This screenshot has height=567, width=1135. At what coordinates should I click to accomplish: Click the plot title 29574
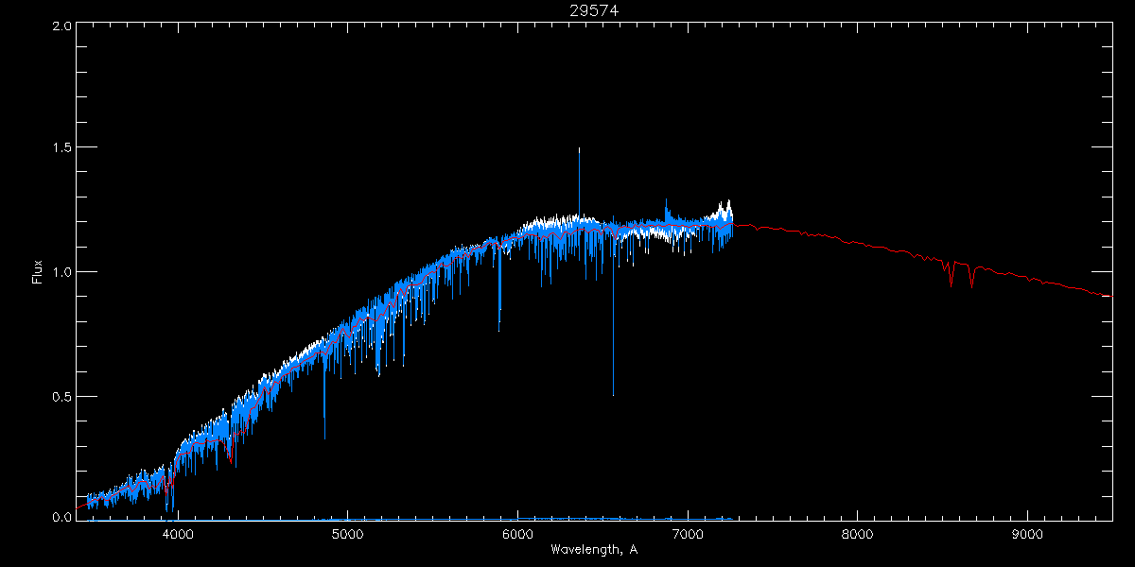pyautogui.click(x=594, y=10)
